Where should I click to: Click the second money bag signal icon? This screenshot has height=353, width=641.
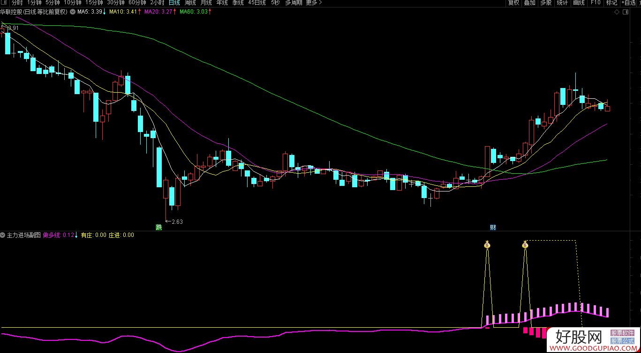525,244
